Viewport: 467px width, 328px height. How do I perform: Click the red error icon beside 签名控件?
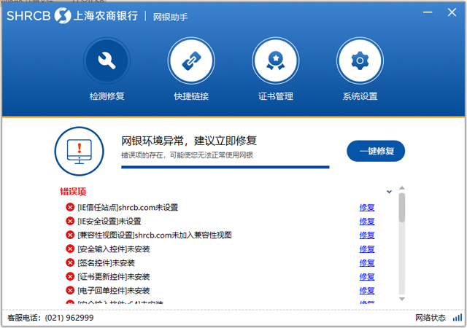(70, 262)
